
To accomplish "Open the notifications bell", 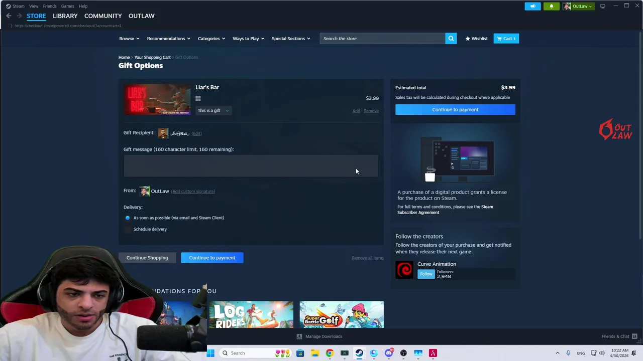I will coord(551,6).
